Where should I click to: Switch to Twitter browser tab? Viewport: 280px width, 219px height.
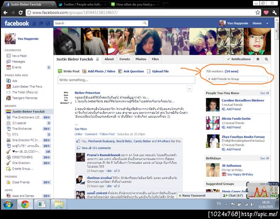point(83,5)
